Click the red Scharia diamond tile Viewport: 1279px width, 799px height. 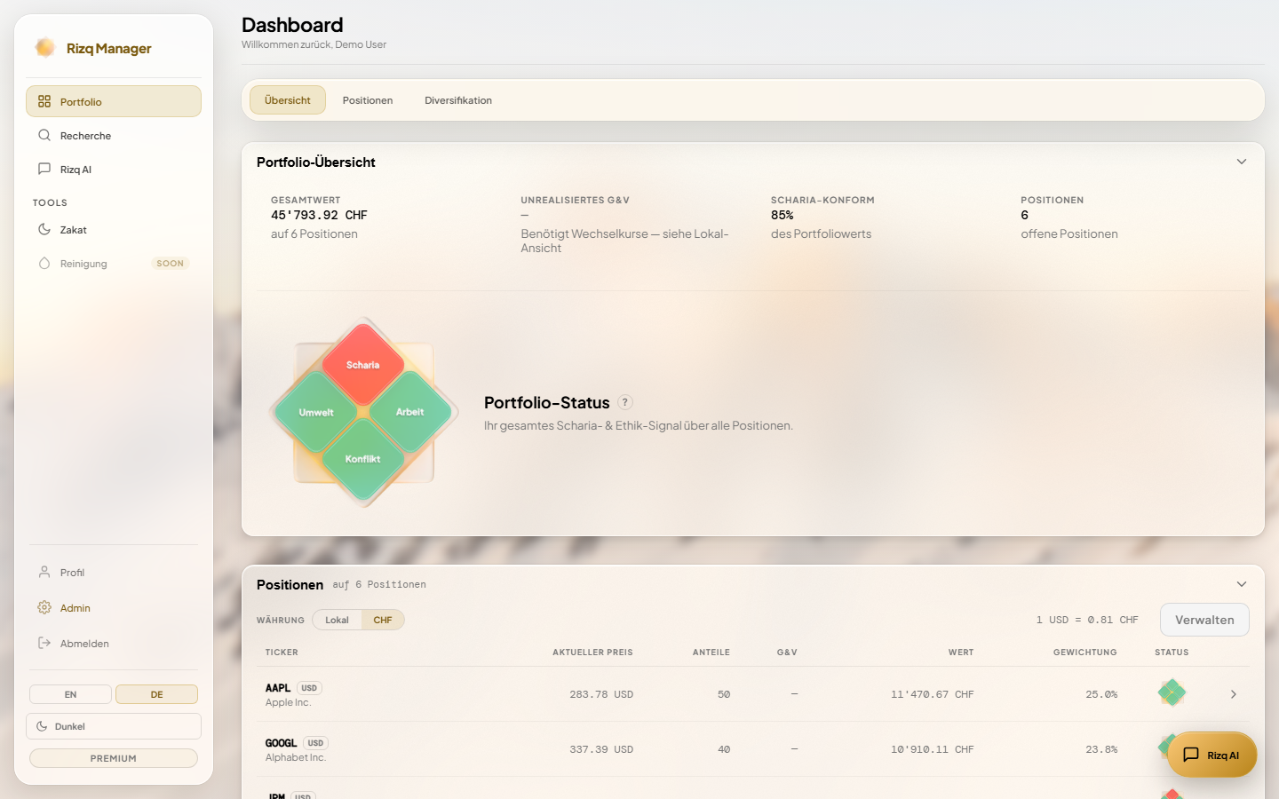coord(362,365)
